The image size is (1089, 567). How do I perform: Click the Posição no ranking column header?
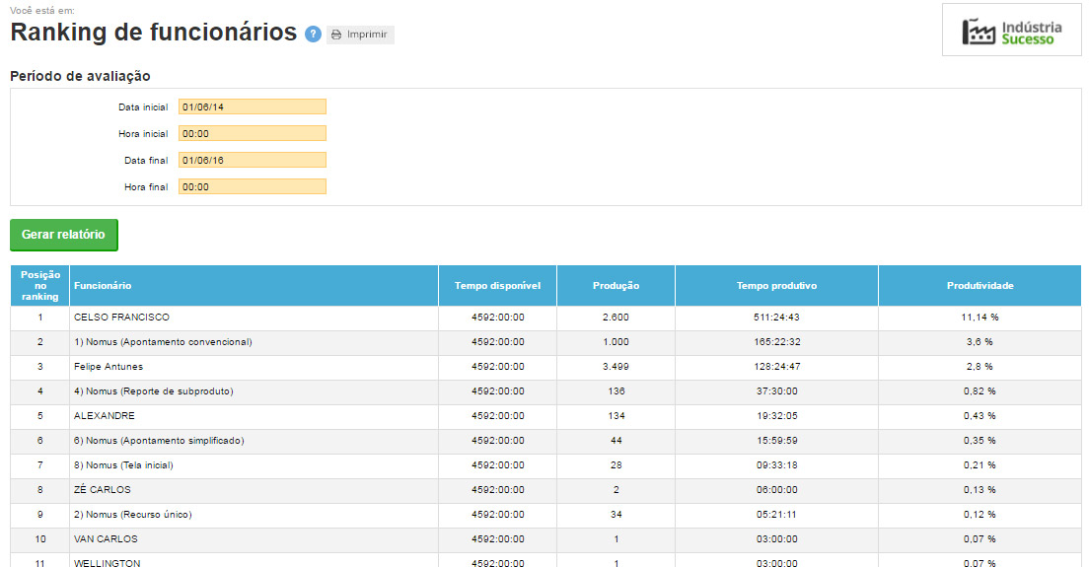pyautogui.click(x=40, y=285)
